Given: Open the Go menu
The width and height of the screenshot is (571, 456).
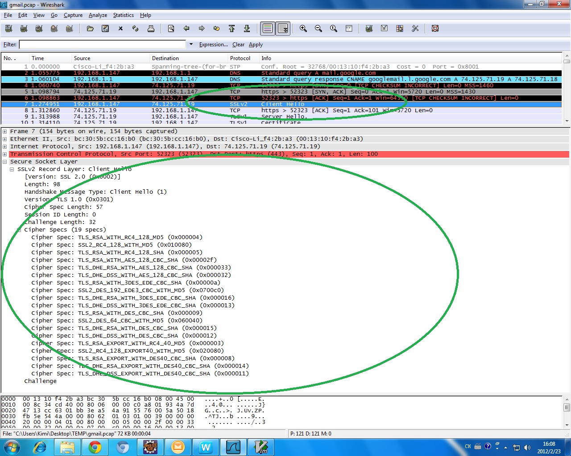Looking at the screenshot, I should click(54, 15).
